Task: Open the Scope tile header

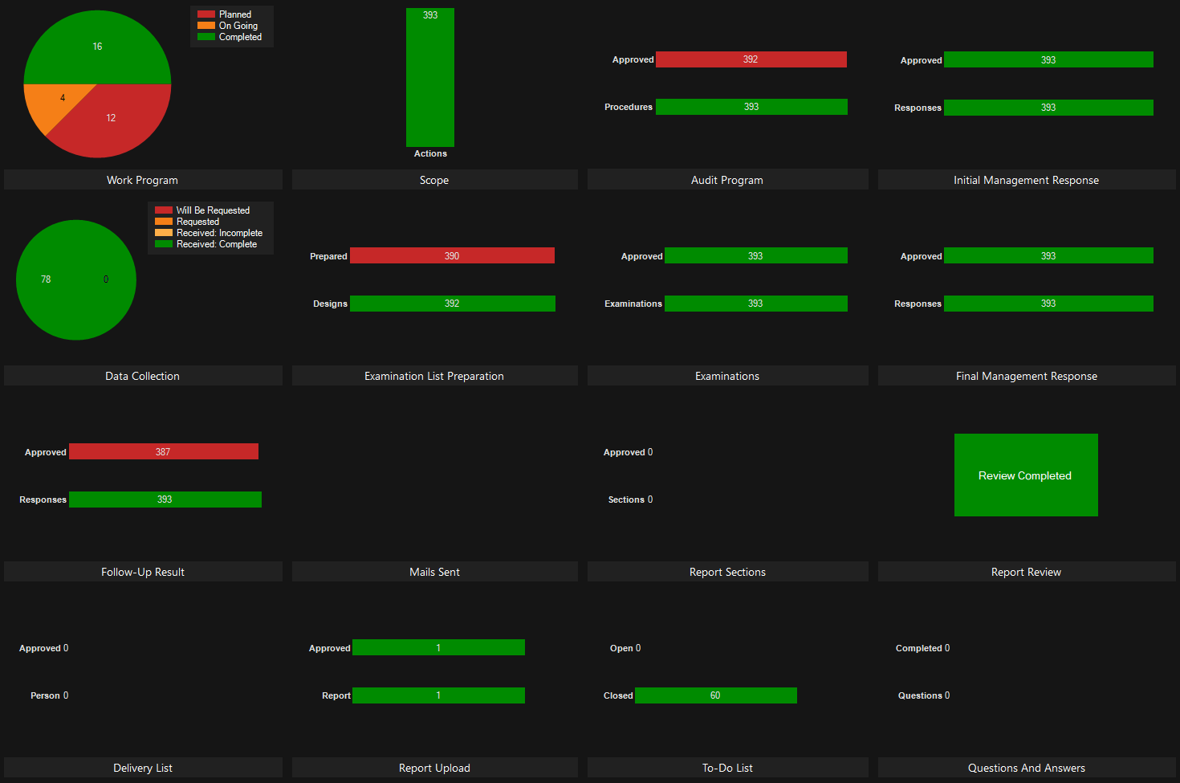Action: 434,180
